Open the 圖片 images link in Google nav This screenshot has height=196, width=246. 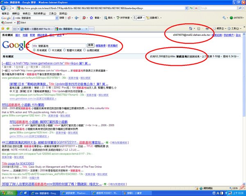coord(18,35)
